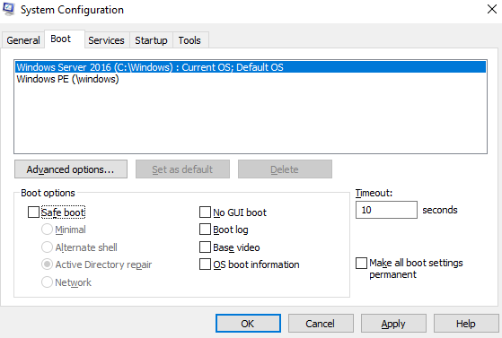The image size is (502, 338).
Task: Switch to the General tab
Action: [x=23, y=40]
